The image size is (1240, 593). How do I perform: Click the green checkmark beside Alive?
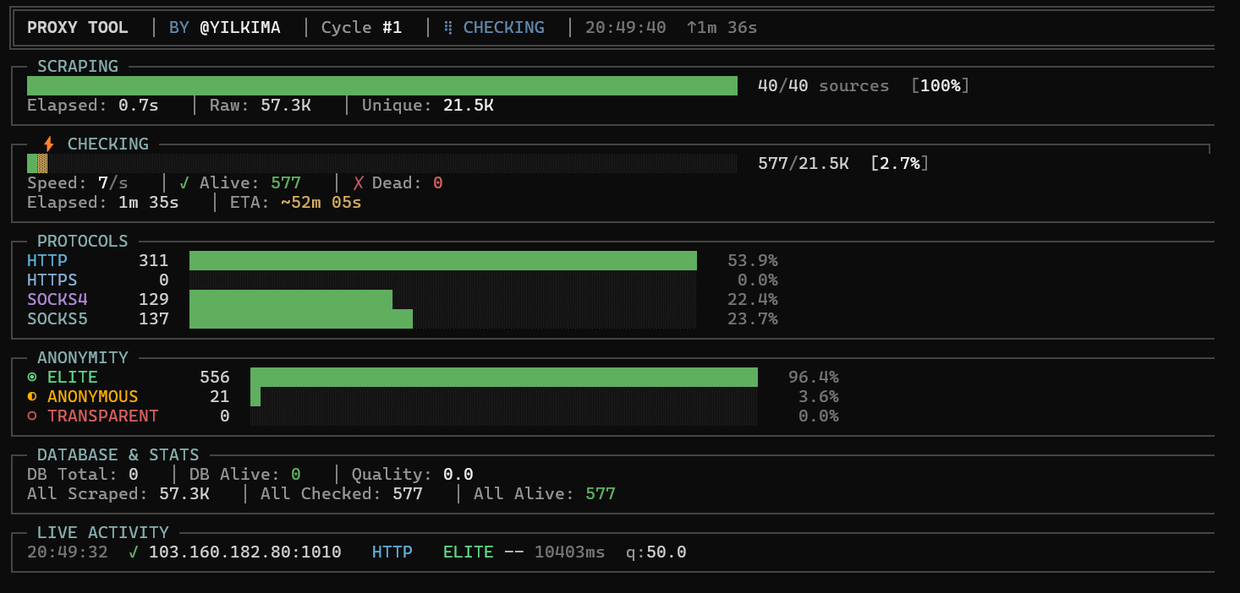click(185, 183)
